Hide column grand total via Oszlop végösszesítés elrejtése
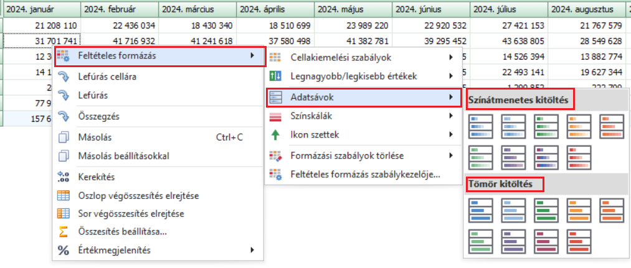 (x=139, y=195)
